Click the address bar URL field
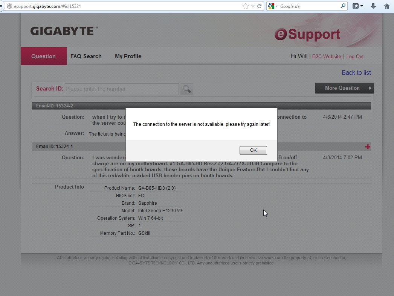Viewport: 394px width, 296px height. coord(126,6)
